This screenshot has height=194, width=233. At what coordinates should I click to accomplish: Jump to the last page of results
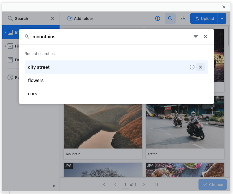156,185
